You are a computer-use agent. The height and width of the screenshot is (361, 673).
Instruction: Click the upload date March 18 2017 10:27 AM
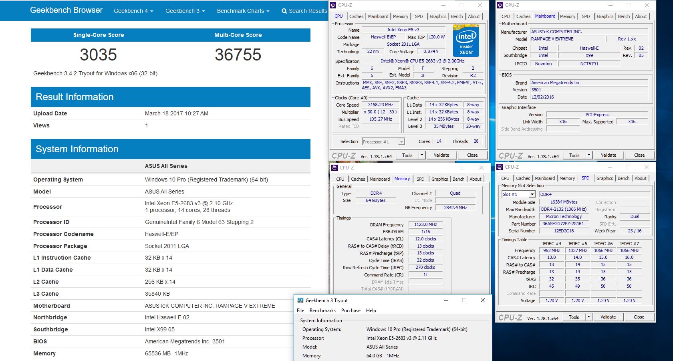click(x=177, y=113)
